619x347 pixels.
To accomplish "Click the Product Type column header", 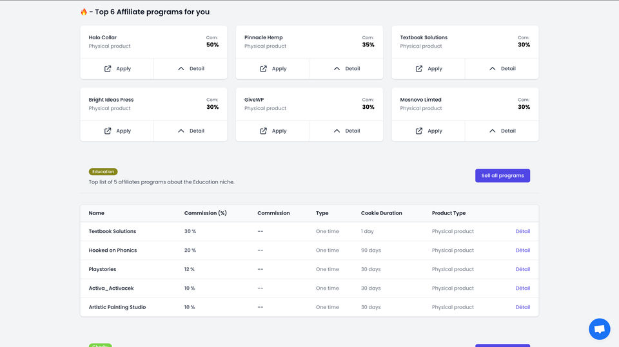I will pos(449,213).
